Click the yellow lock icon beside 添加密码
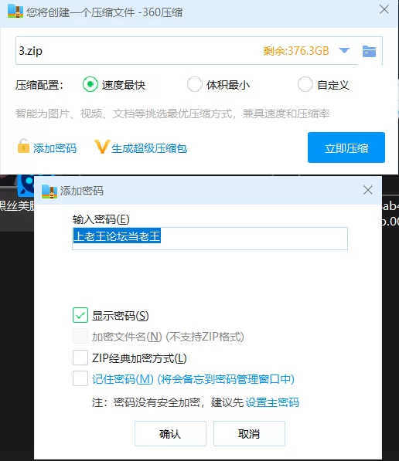 click(23, 146)
